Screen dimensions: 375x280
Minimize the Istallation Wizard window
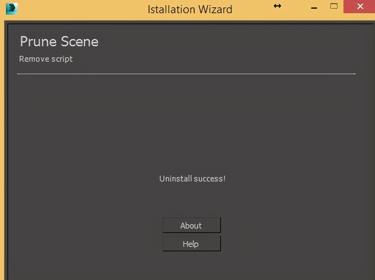coord(314,8)
